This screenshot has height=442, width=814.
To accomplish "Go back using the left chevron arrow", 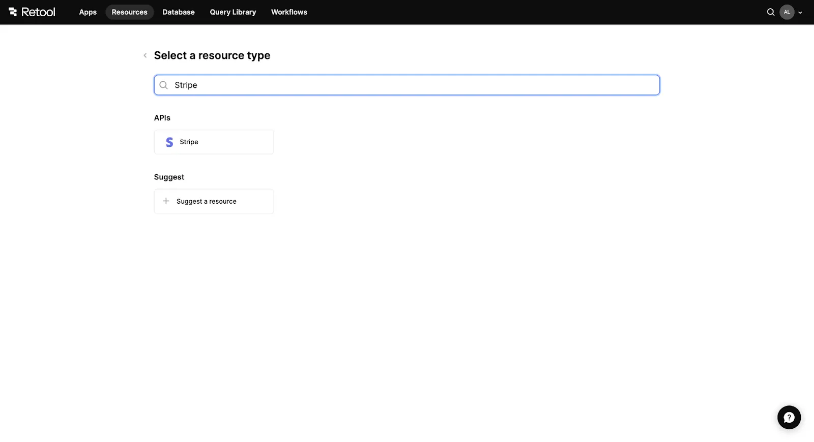I will 145,55.
